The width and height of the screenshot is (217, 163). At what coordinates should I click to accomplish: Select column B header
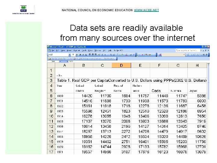[83, 65]
